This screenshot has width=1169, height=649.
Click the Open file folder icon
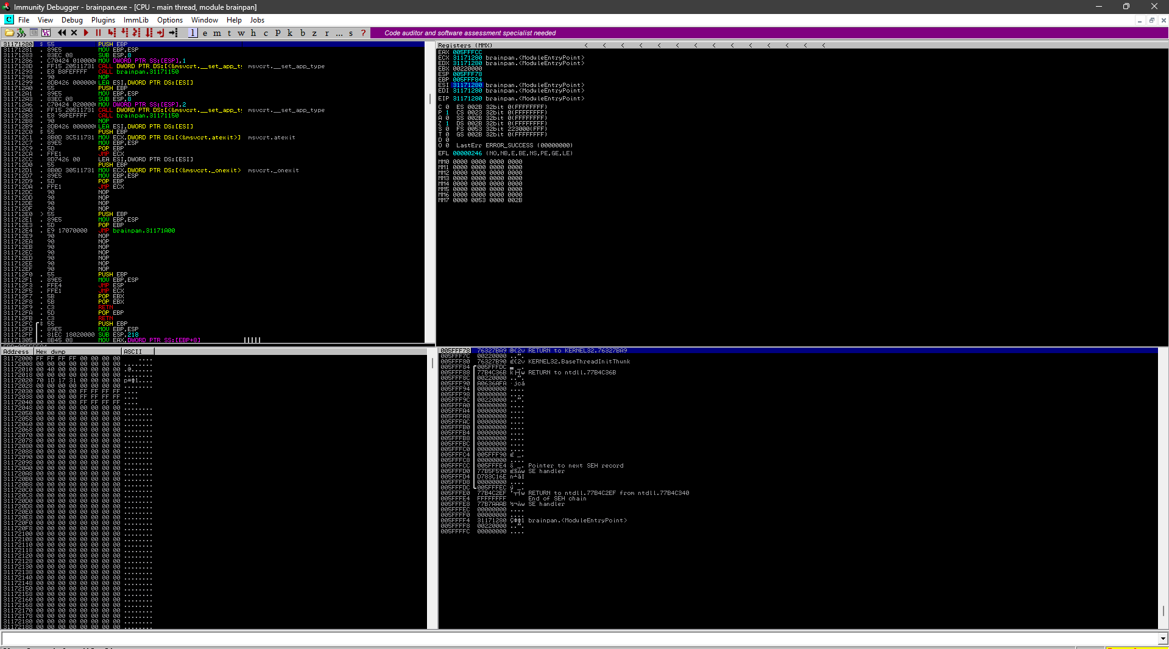(x=9, y=33)
